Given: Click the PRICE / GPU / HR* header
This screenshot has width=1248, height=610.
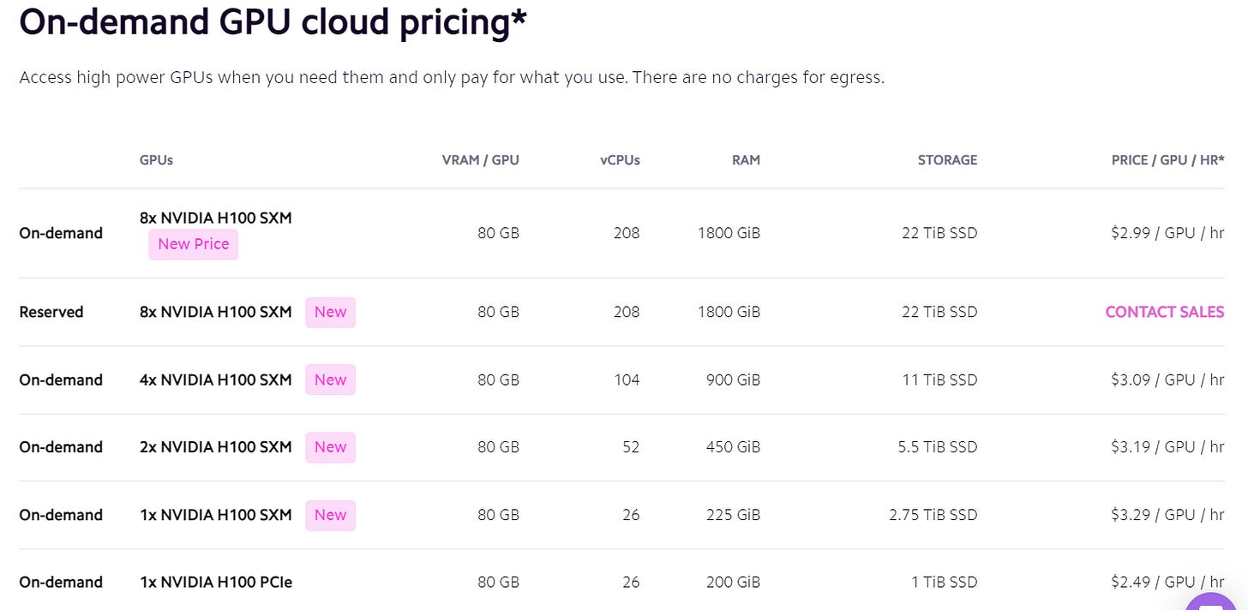Looking at the screenshot, I should coord(1167,160).
